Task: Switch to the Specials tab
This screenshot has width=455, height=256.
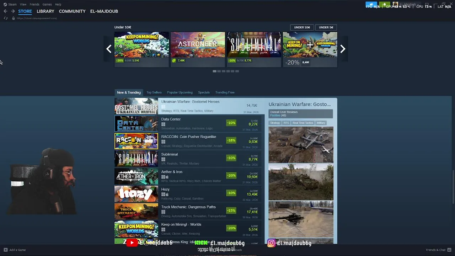Action: [x=204, y=92]
